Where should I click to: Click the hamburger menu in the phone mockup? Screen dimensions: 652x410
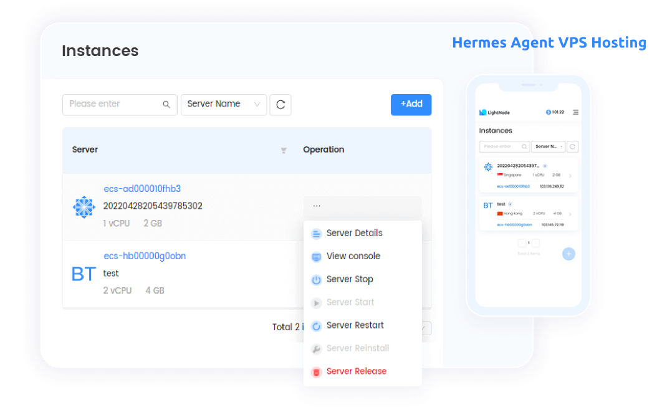coord(577,112)
